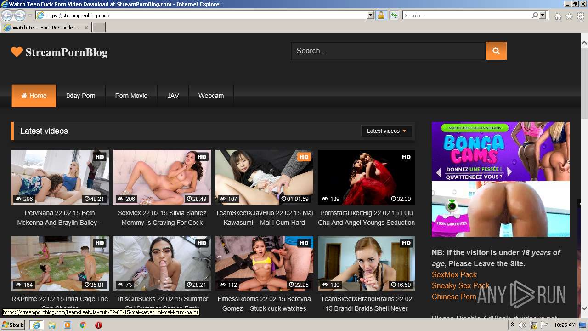Image resolution: width=588 pixels, height=331 pixels.
Task: Click the Internet Explorer taskbar icon
Action: 36,325
